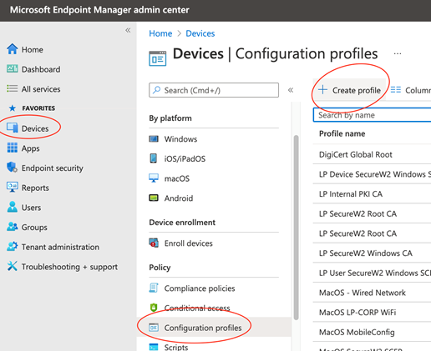Click the page header configuration profiles icon
Screen dimensions: 431x351
tap(158, 58)
